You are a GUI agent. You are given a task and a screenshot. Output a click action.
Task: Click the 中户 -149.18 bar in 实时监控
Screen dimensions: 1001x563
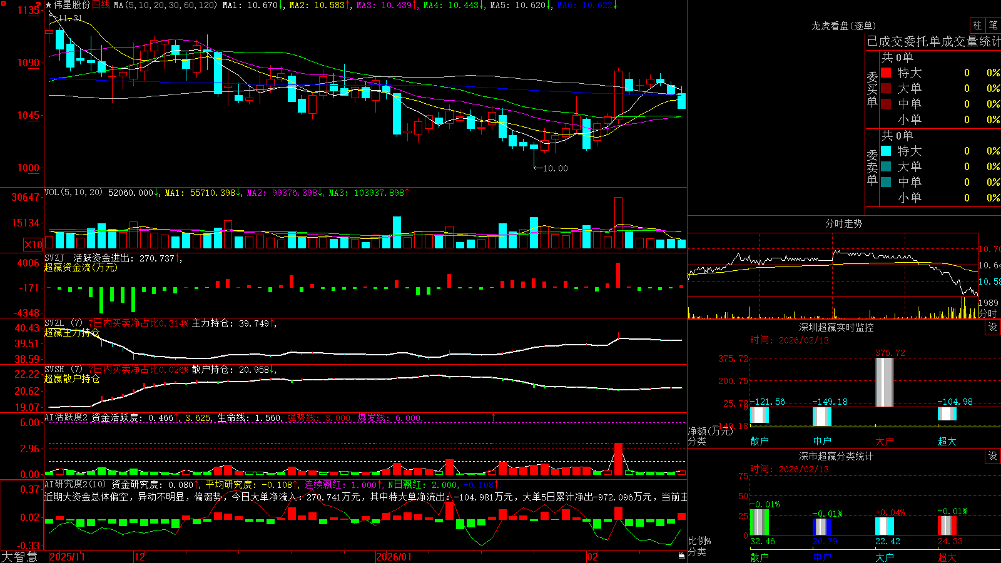coord(822,417)
